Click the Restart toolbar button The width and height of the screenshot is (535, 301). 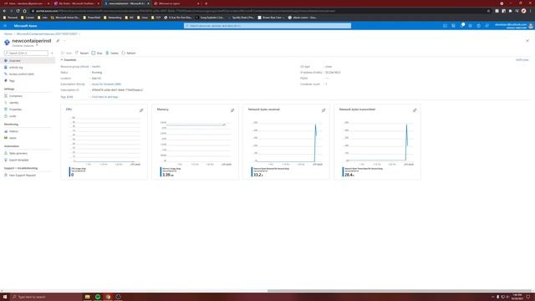(x=82, y=54)
